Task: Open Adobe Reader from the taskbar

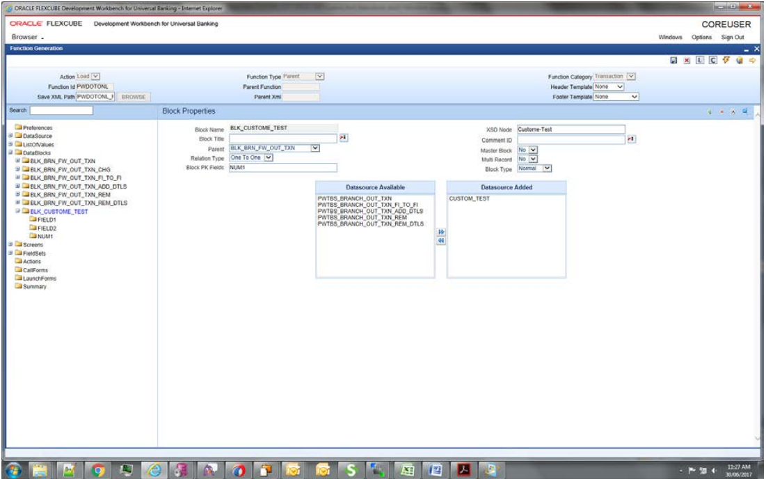Action: [463, 470]
